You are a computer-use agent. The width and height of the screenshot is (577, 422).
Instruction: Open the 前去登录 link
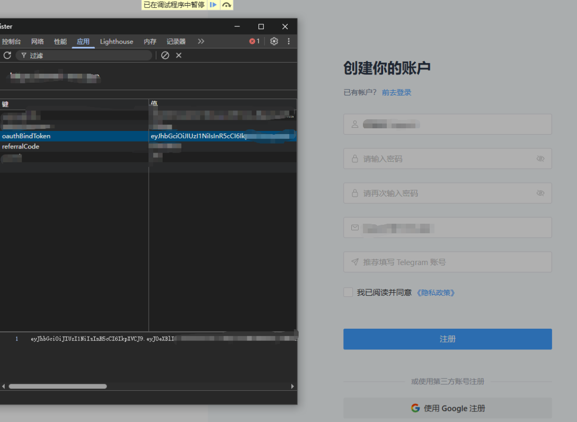pos(396,92)
